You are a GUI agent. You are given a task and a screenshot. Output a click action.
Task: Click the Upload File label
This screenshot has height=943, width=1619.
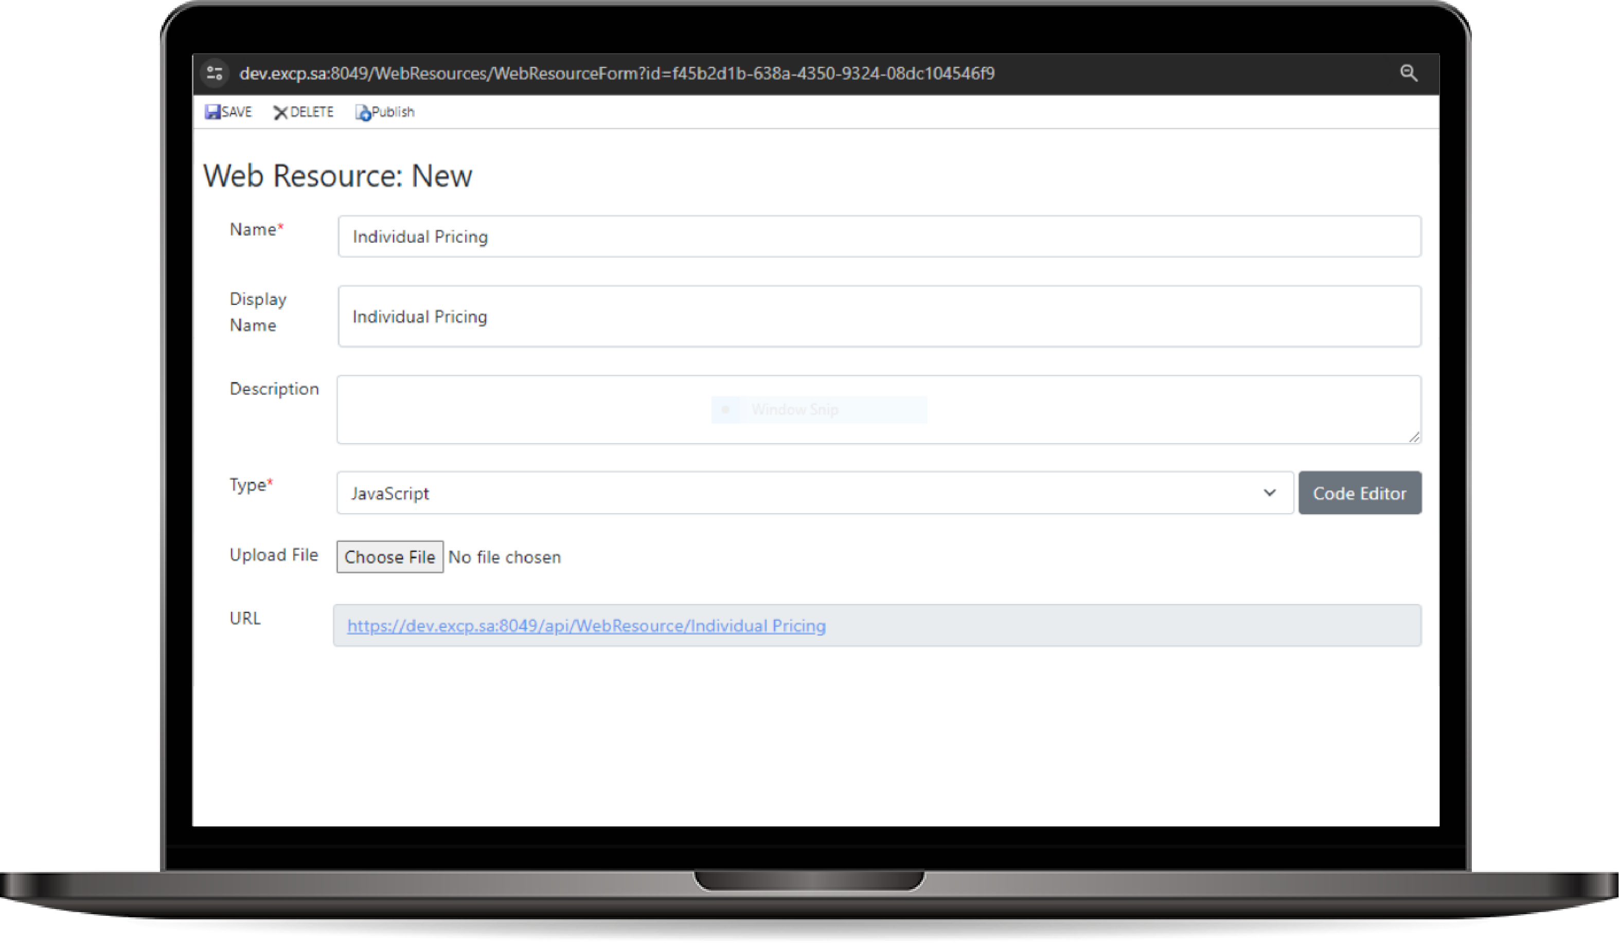click(274, 555)
